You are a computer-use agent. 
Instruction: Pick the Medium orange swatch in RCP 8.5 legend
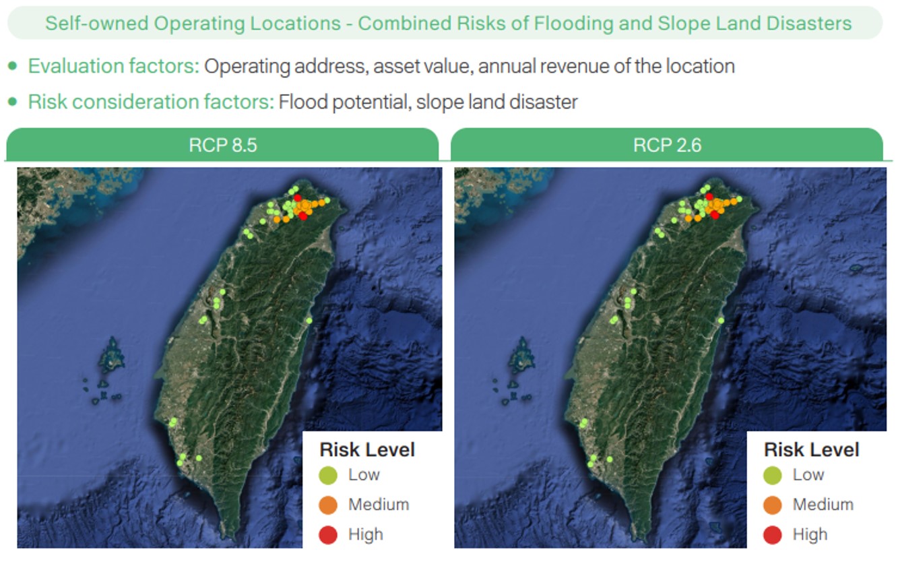click(328, 505)
